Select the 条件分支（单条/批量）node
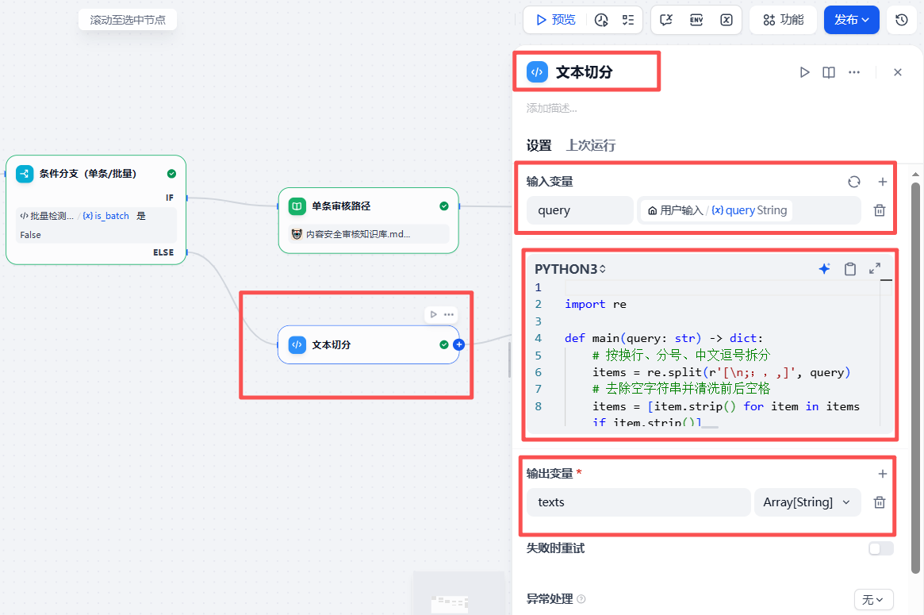The width and height of the screenshot is (924, 615). point(96,210)
